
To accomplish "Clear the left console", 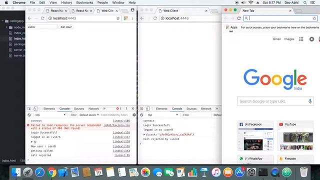I will pos(29,115).
